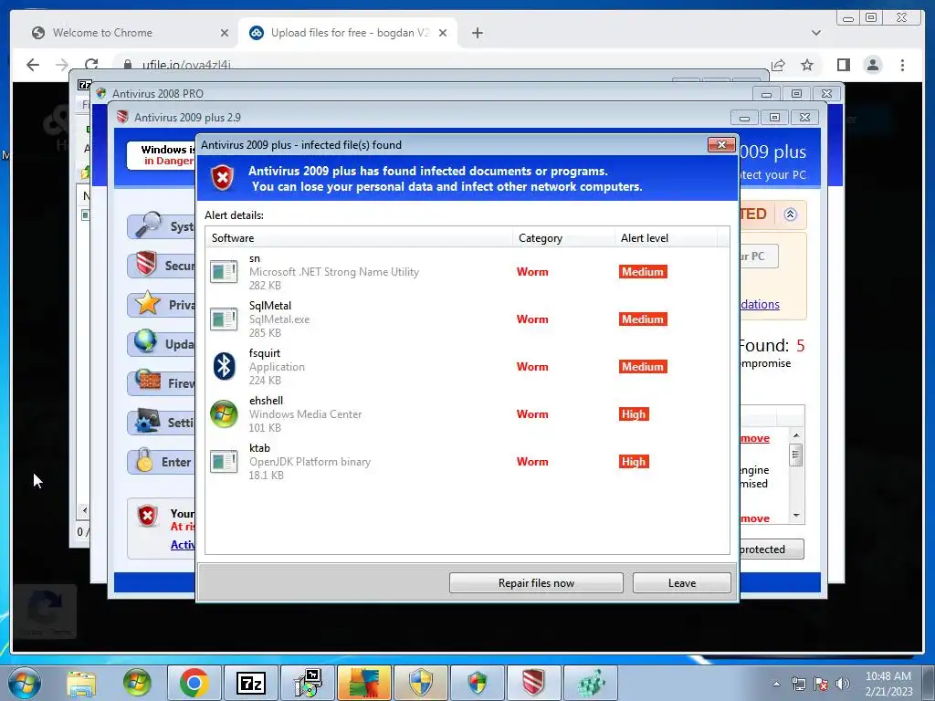The image size is (935, 701).
Task: Click Medium alert level for sn
Action: pyautogui.click(x=643, y=272)
